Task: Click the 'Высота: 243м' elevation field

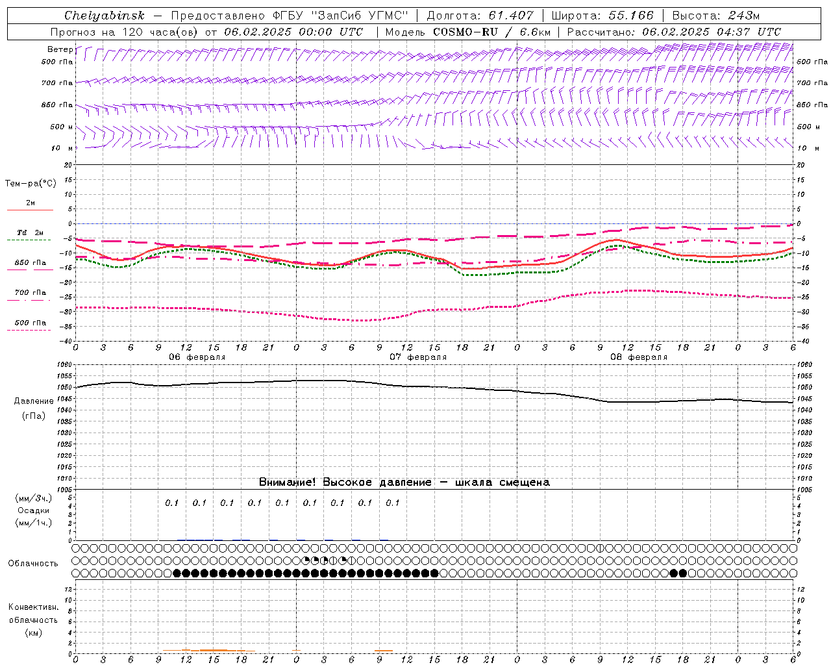Action: click(715, 16)
